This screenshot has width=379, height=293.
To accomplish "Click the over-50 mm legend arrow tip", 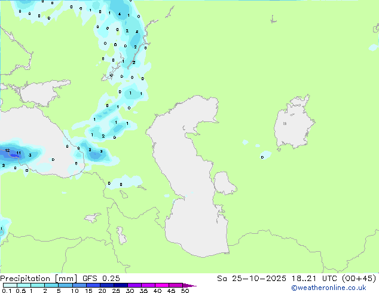I will (x=189, y=285).
